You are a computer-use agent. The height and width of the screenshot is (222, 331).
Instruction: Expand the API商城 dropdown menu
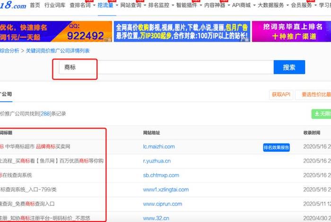pos(244,5)
